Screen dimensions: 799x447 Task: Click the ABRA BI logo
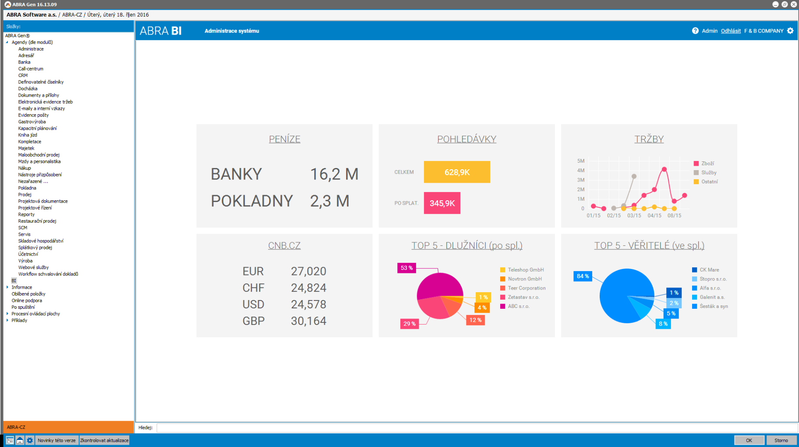(x=160, y=31)
